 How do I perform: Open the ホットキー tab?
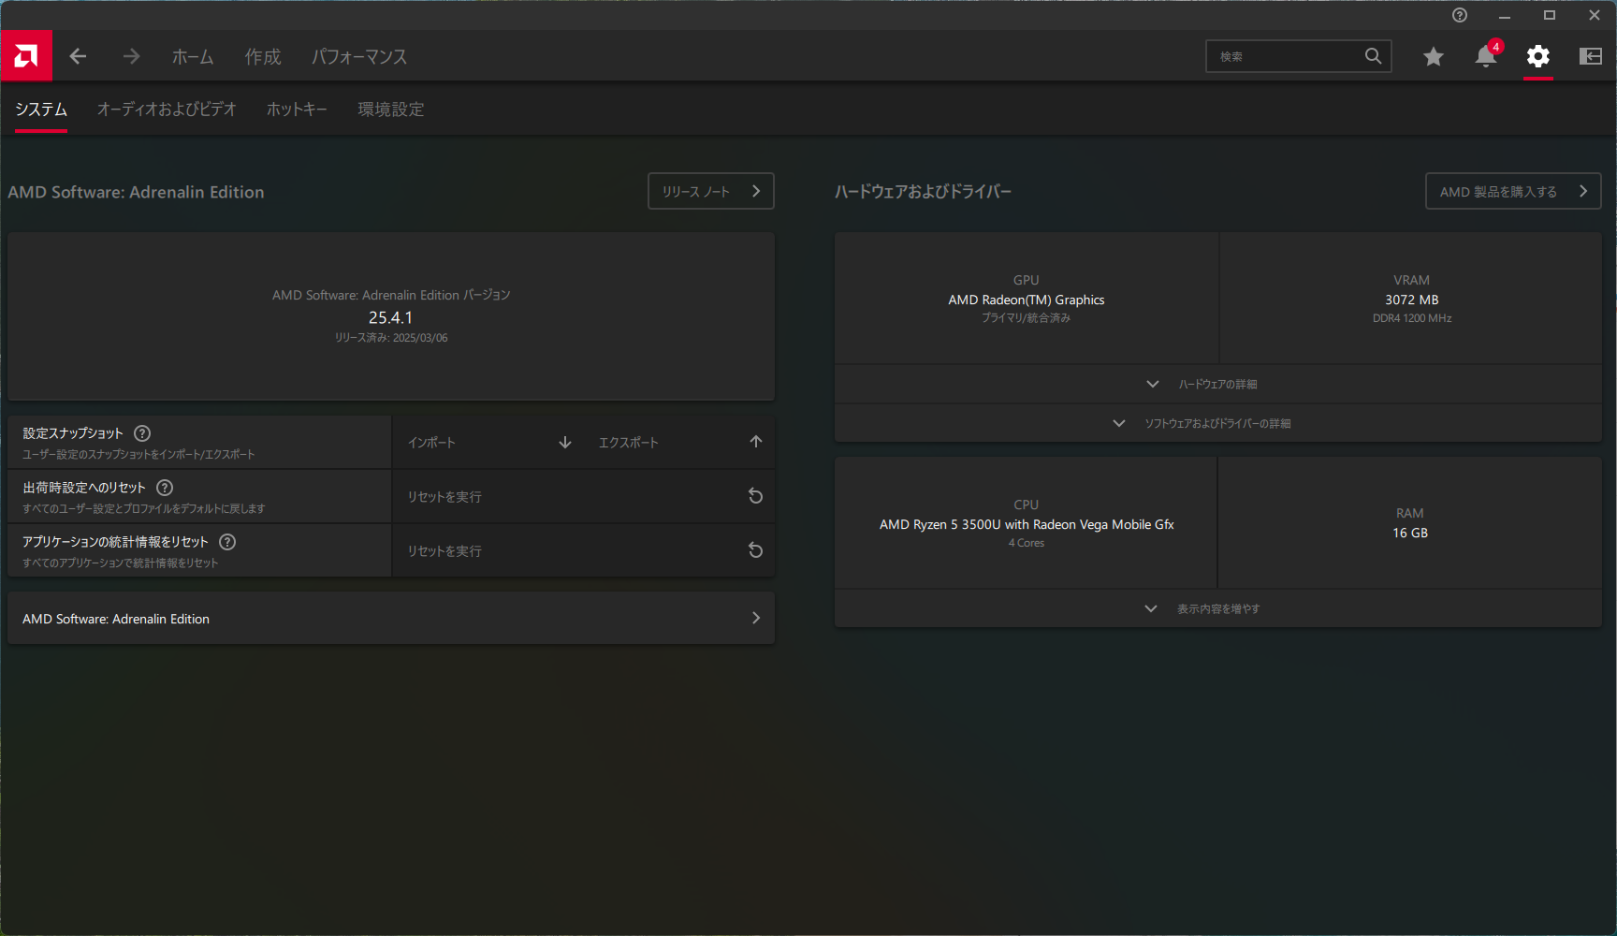pyautogui.click(x=297, y=110)
